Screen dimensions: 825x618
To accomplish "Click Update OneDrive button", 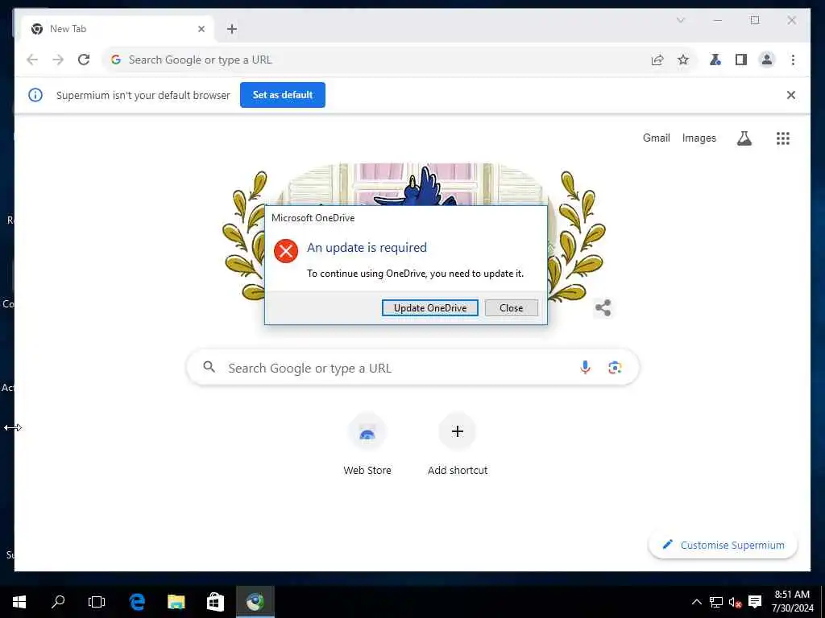I will point(430,308).
